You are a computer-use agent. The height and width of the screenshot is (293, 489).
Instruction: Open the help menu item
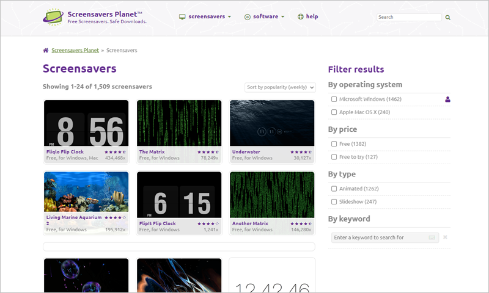pyautogui.click(x=312, y=16)
